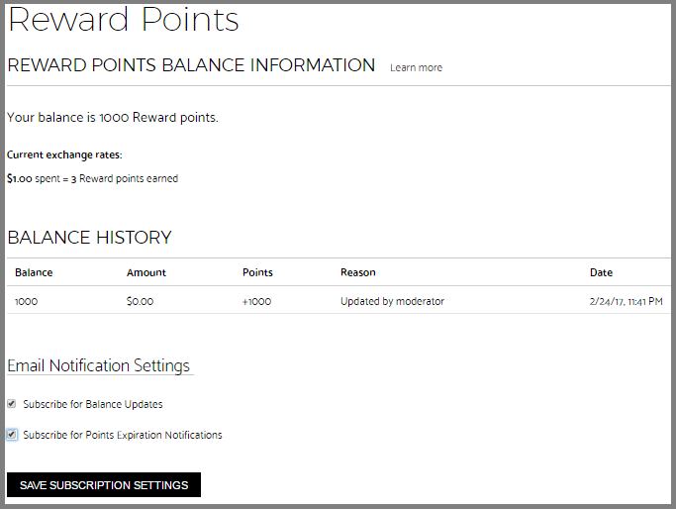The image size is (676, 510).
Task: Click Save Subscription Settings button
Action: (104, 485)
